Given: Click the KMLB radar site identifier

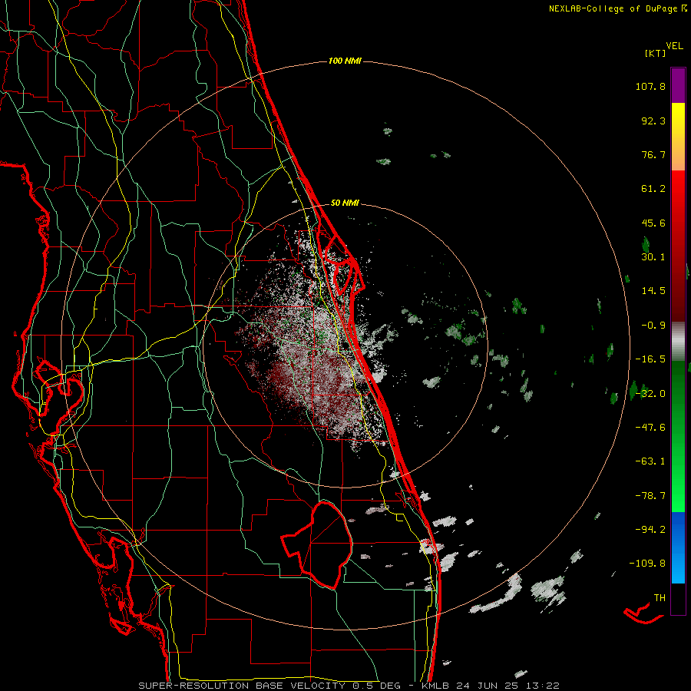Looking at the screenshot, I should [436, 686].
